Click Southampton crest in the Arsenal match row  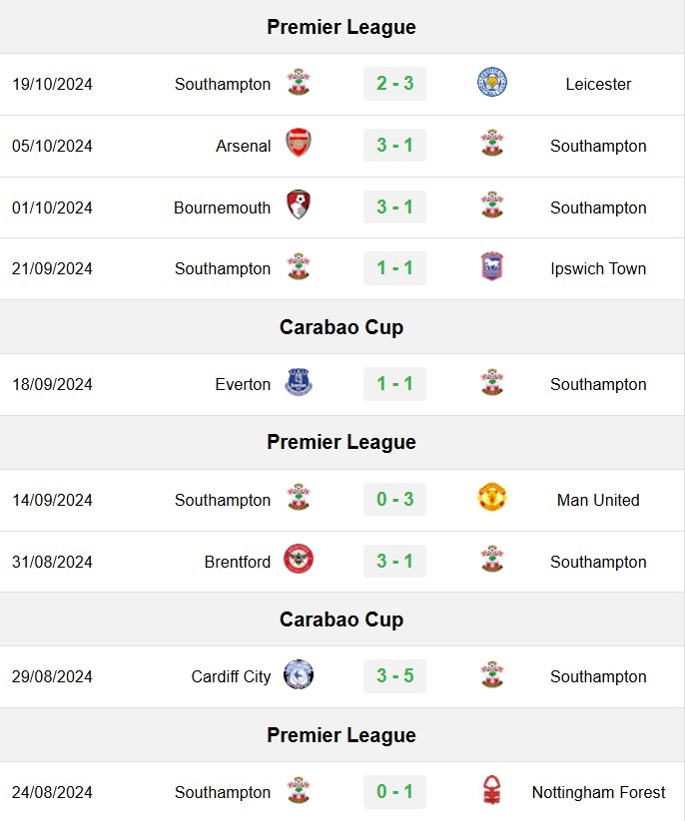pyautogui.click(x=492, y=143)
